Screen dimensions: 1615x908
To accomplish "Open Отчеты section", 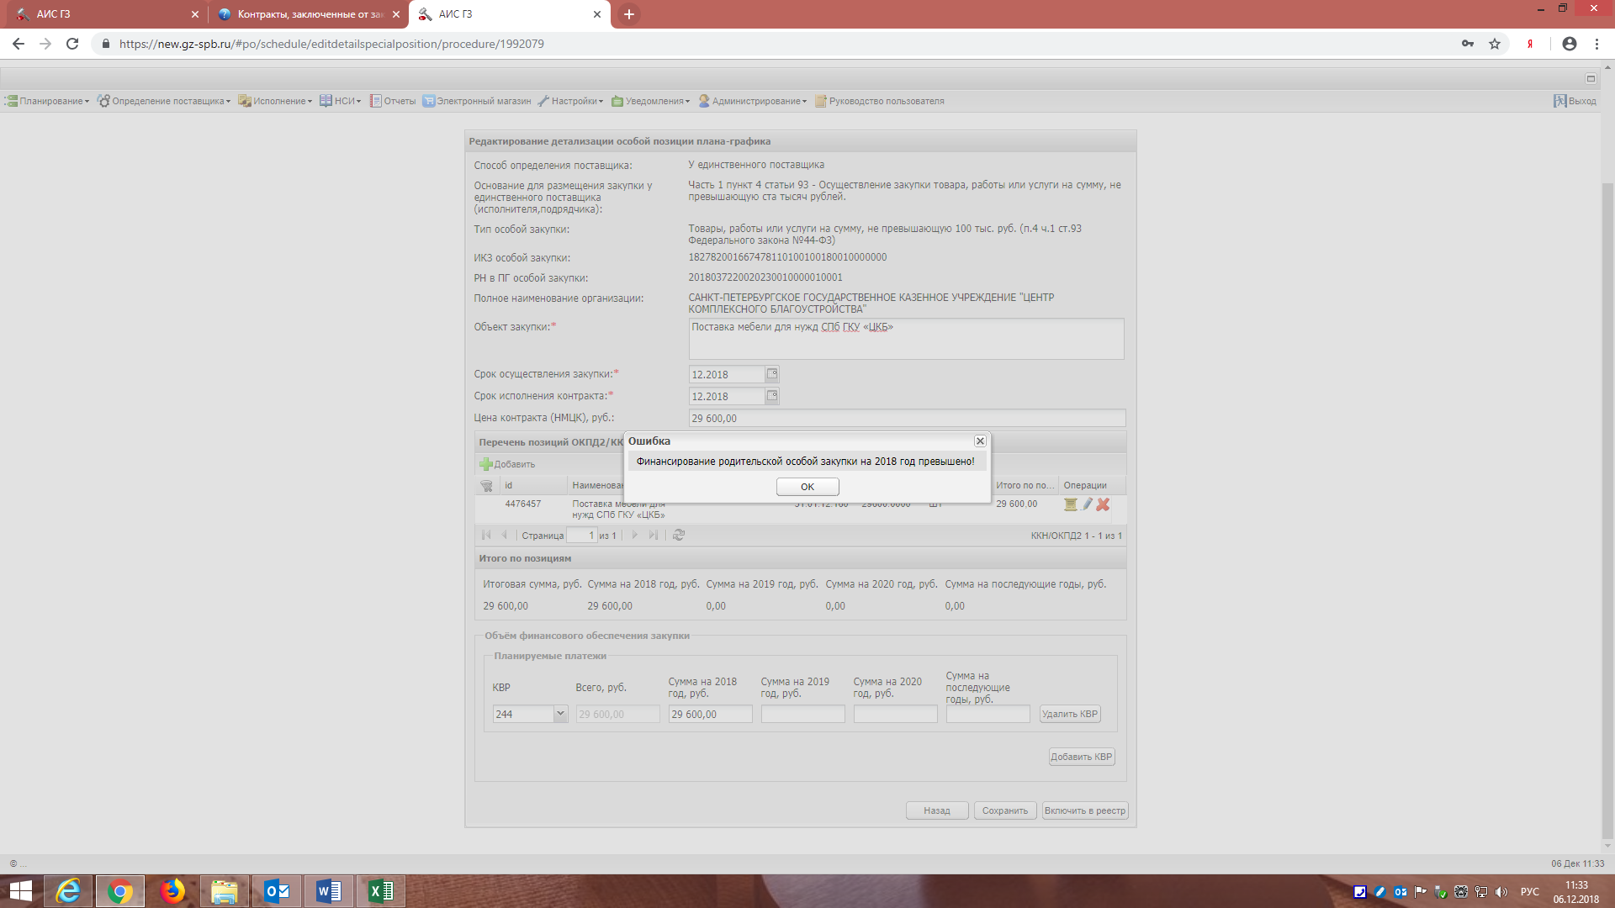I will (393, 101).
